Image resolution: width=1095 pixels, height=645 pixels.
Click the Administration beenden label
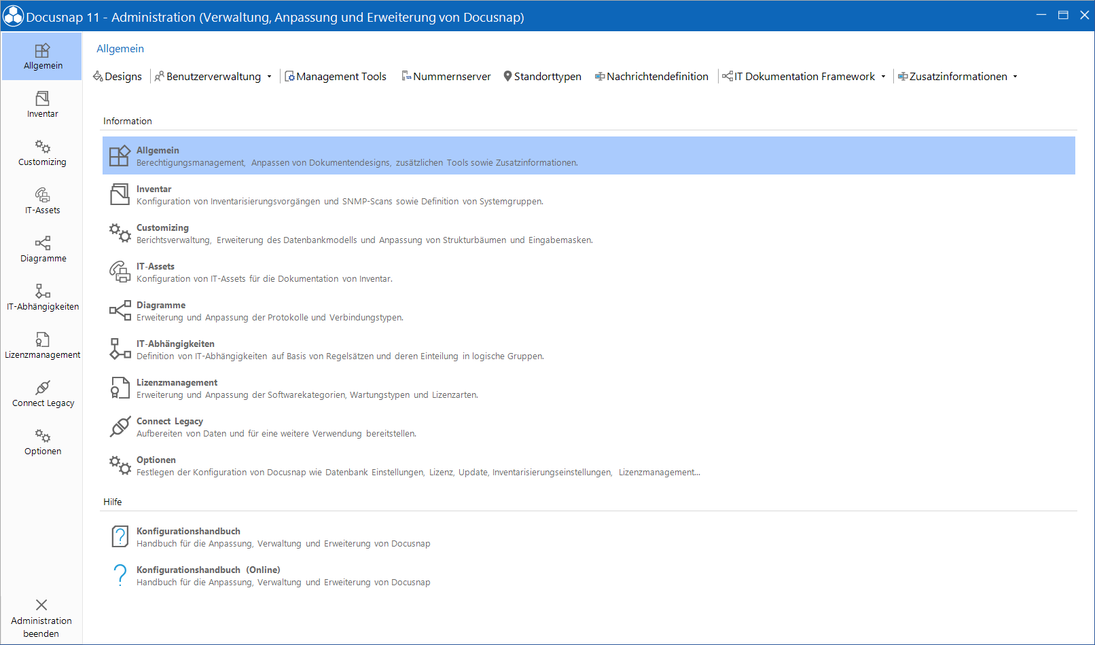coord(41,627)
